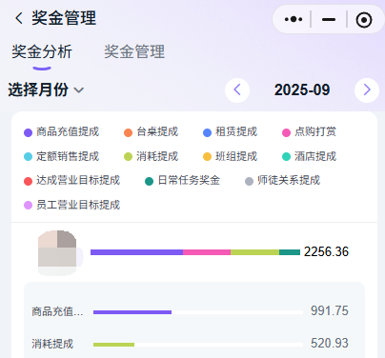Click the yellow-green segment of the stacked bar
Image resolution: width=385 pixels, height=358 pixels.
click(x=254, y=252)
